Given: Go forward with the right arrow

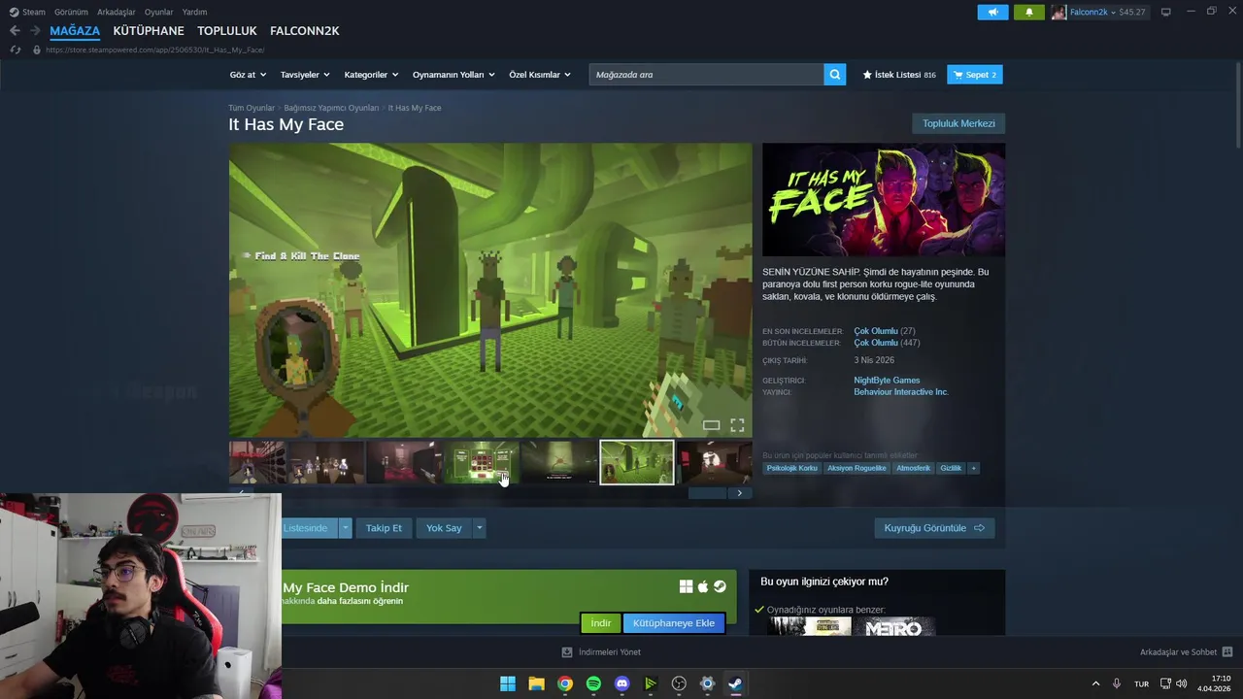Looking at the screenshot, I should click(35, 31).
